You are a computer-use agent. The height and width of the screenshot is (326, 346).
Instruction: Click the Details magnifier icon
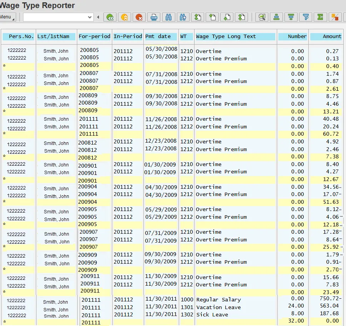point(262,17)
